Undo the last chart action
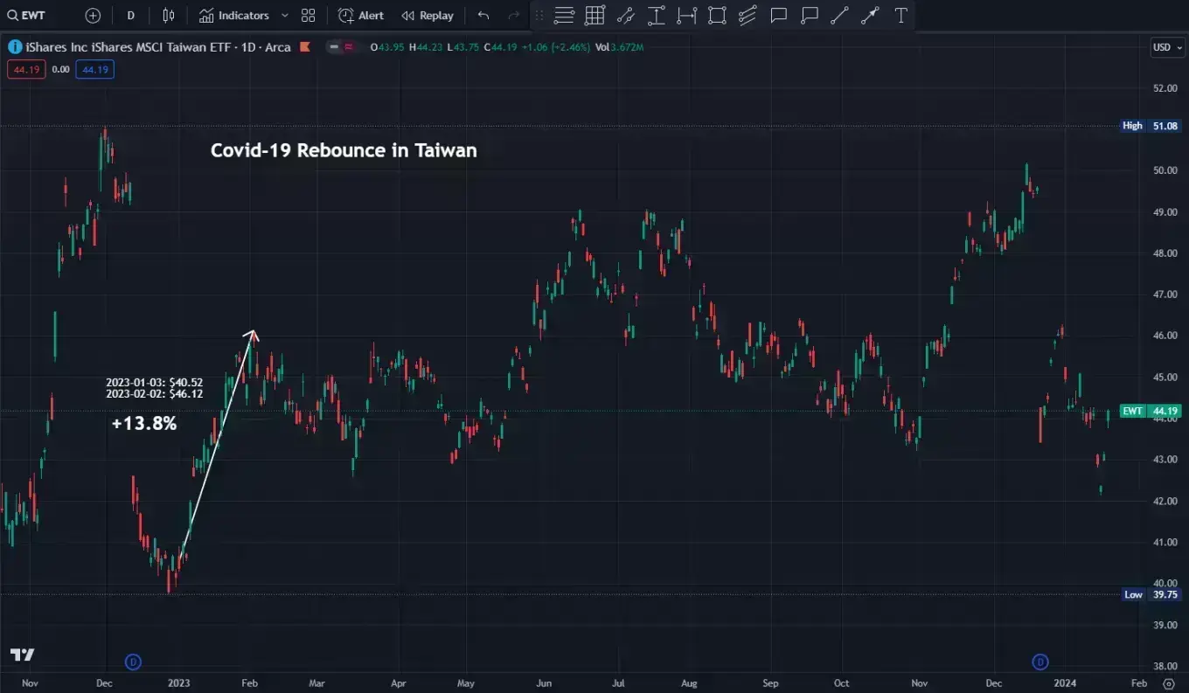The image size is (1189, 693). (483, 16)
